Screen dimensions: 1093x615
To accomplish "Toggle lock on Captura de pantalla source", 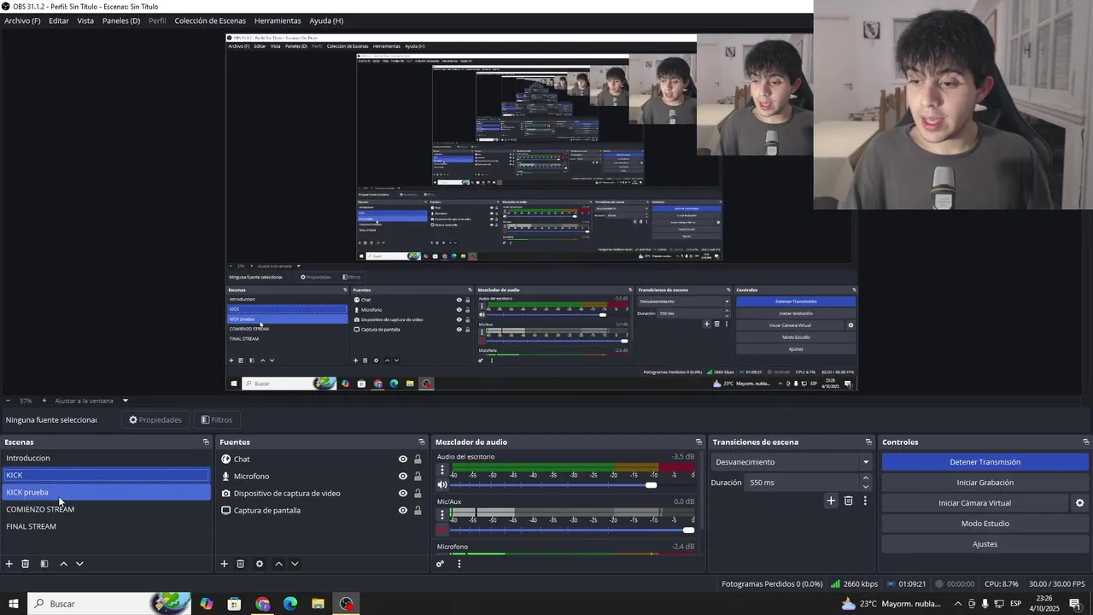I will (418, 510).
